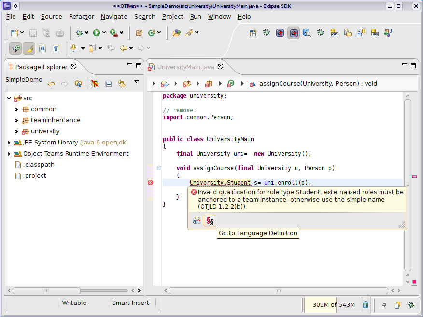Image resolution: width=423 pixels, height=317 pixels.
Task: Open the Project menu
Action: point(172,17)
